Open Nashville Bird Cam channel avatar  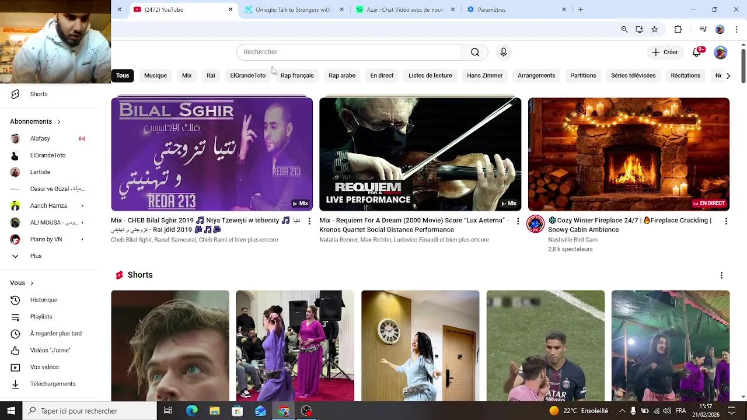coord(535,224)
